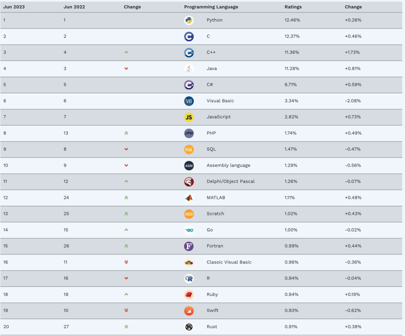The image size is (405, 336).
Task: Click the C++ language logo
Action: click(x=189, y=53)
